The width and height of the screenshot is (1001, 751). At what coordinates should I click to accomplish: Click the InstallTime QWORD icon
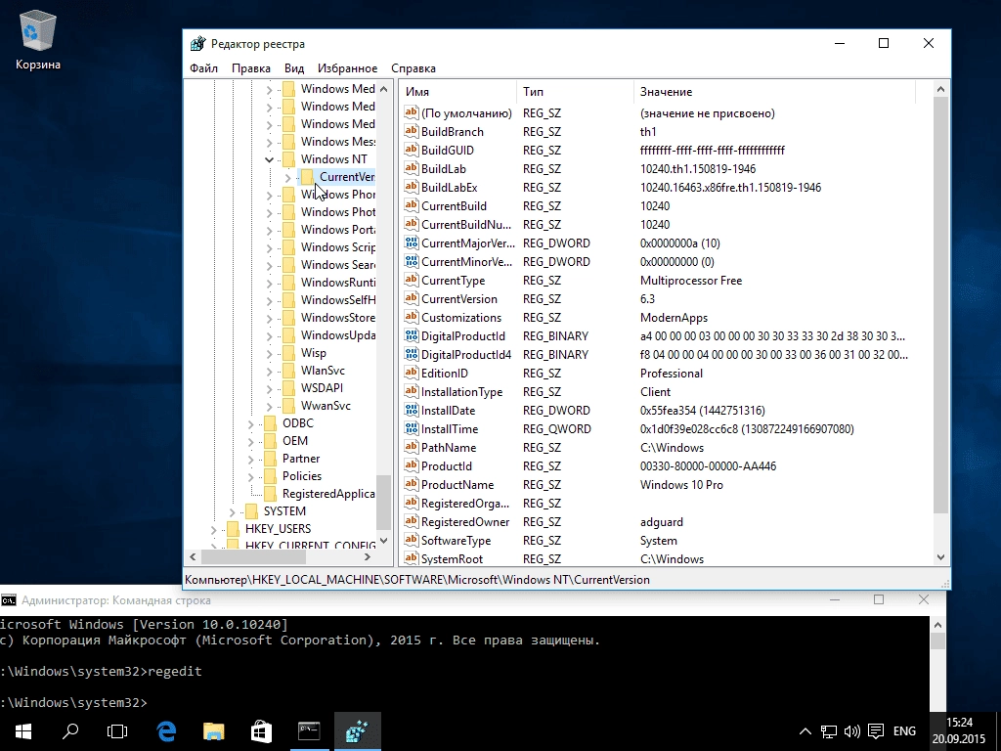(412, 429)
